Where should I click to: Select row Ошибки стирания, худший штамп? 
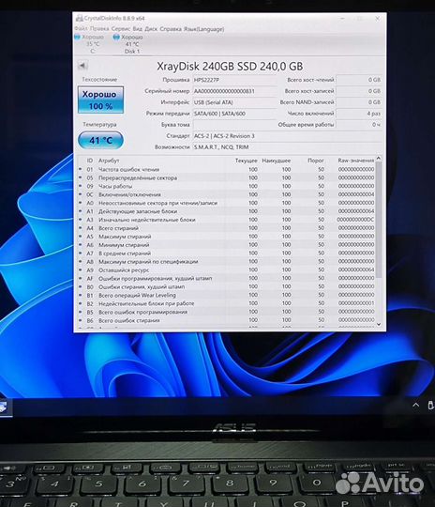click(x=226, y=286)
